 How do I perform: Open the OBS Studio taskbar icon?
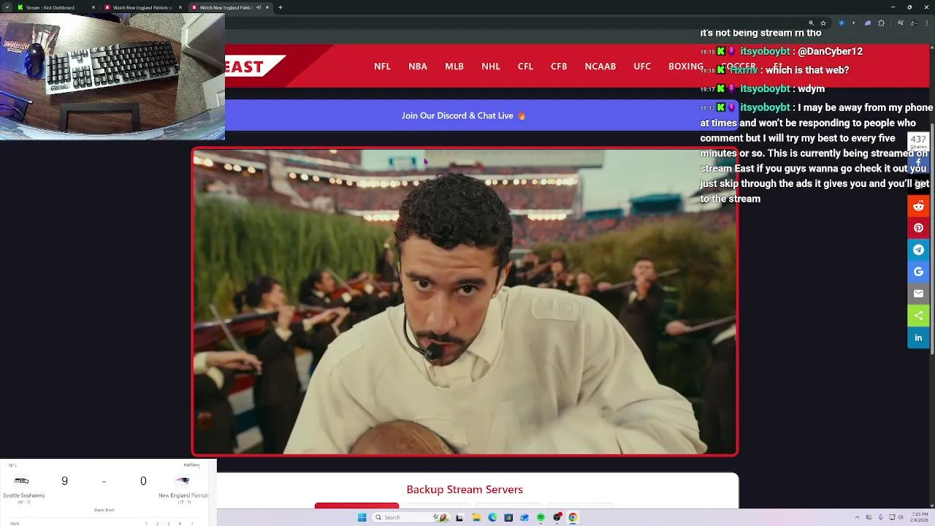pyautogui.click(x=557, y=517)
